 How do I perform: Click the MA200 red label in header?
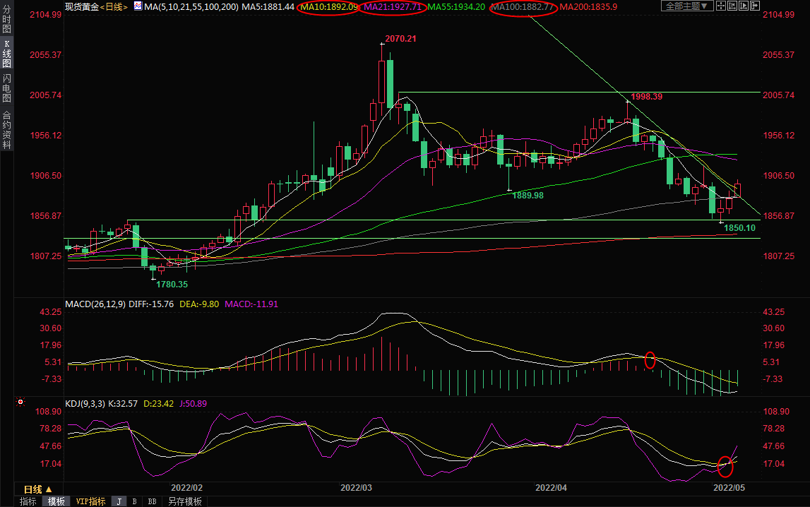(589, 6)
